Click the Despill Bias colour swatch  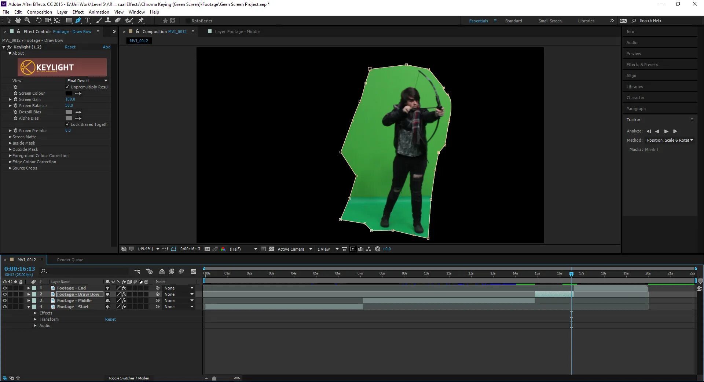pyautogui.click(x=69, y=112)
